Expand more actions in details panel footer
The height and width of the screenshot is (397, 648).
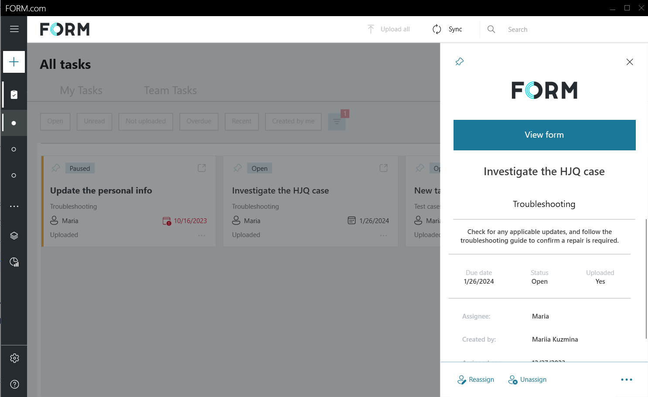point(626,380)
